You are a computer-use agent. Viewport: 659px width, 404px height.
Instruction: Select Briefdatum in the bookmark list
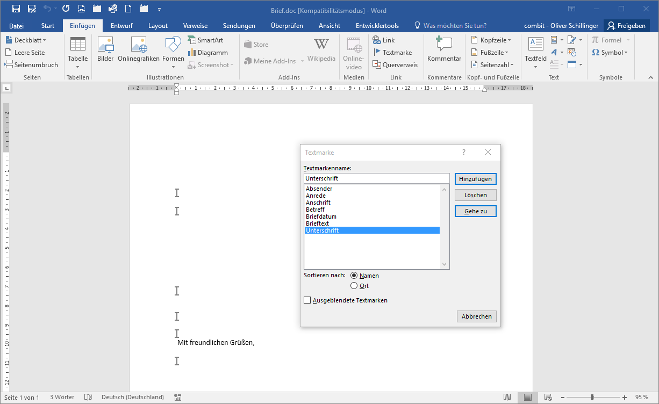[321, 217]
